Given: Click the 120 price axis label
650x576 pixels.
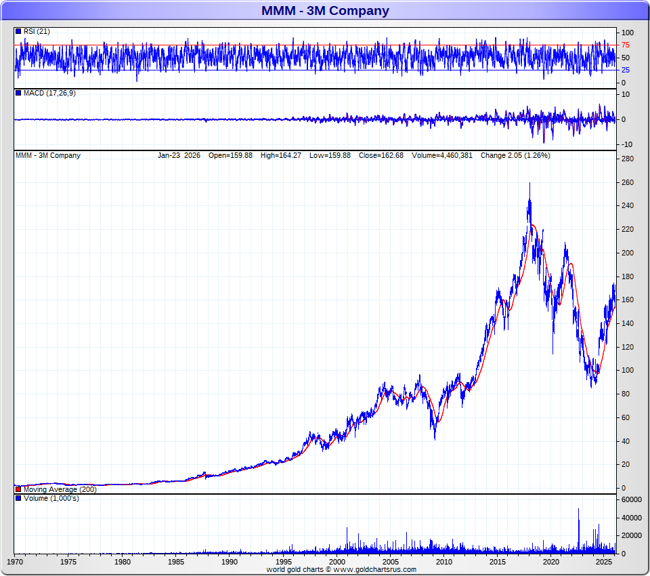Looking at the screenshot, I should [x=628, y=347].
